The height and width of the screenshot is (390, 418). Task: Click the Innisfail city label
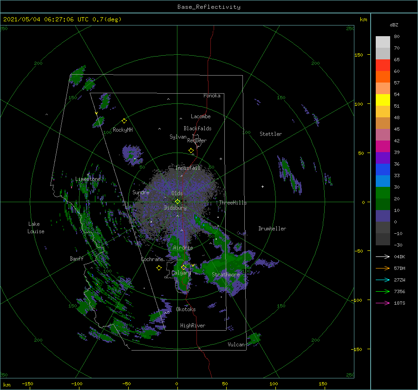point(188,168)
